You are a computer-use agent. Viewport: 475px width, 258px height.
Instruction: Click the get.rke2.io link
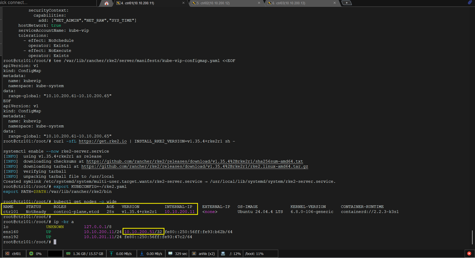(x=103, y=141)
